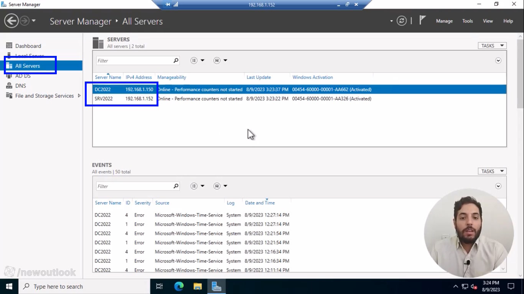Open the Servers TASKS dropdown
The width and height of the screenshot is (524, 294).
492,46
